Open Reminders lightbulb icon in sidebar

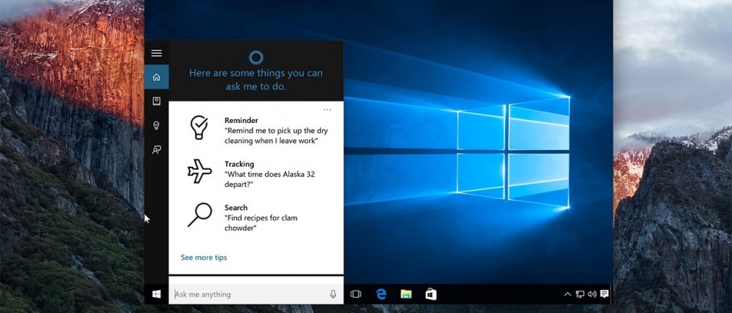[156, 125]
